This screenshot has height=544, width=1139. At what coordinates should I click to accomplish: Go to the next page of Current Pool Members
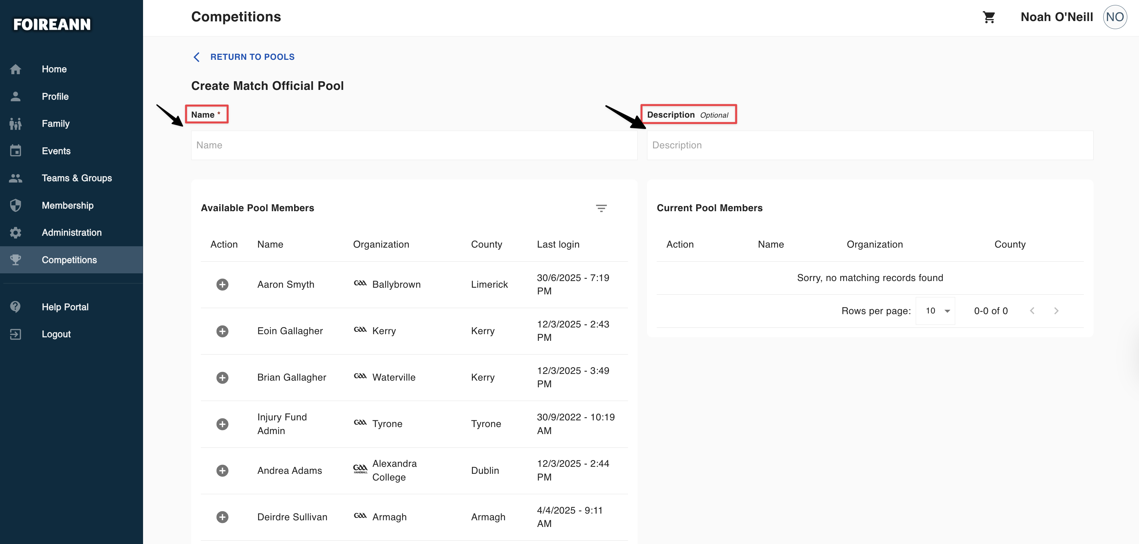[x=1056, y=311]
